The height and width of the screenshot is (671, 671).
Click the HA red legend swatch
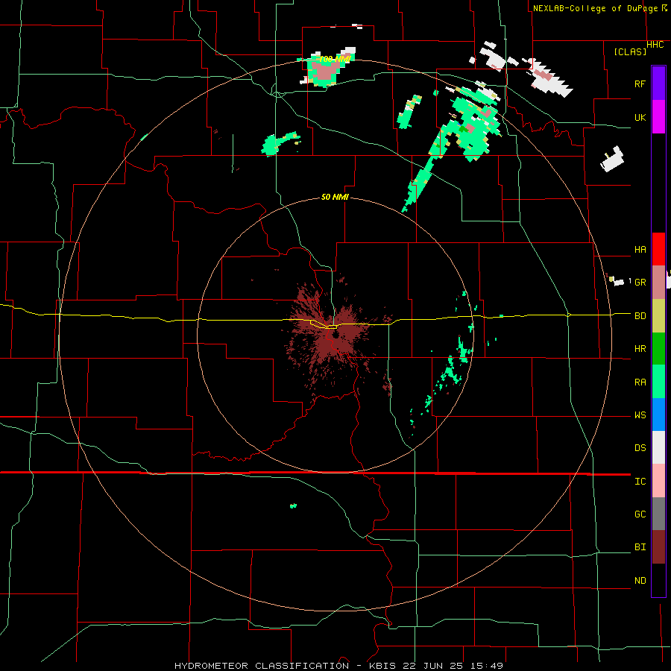tap(658, 249)
